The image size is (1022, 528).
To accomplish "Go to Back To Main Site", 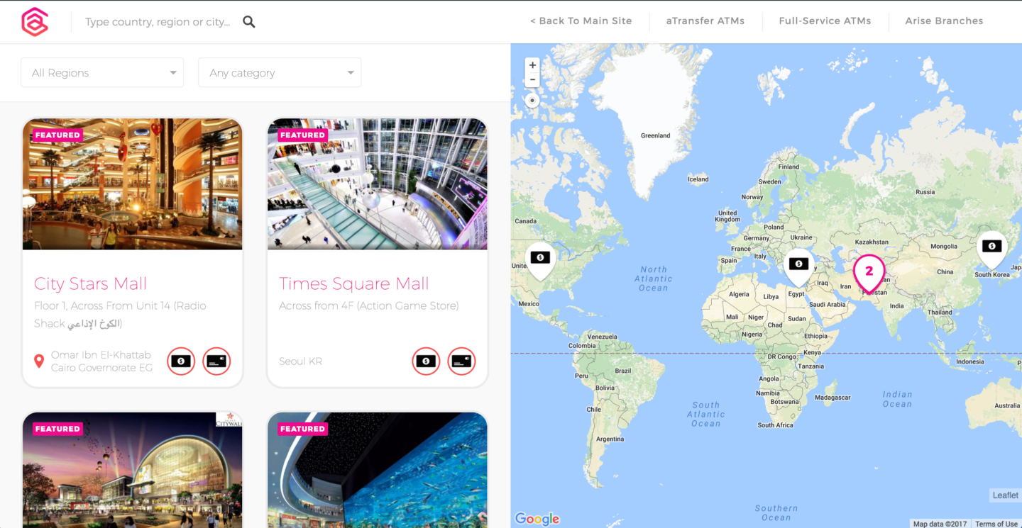I will pos(581,21).
